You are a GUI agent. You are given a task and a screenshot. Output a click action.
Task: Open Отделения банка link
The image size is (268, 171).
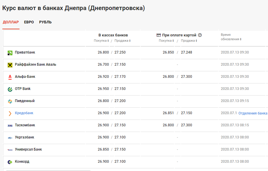253,113
